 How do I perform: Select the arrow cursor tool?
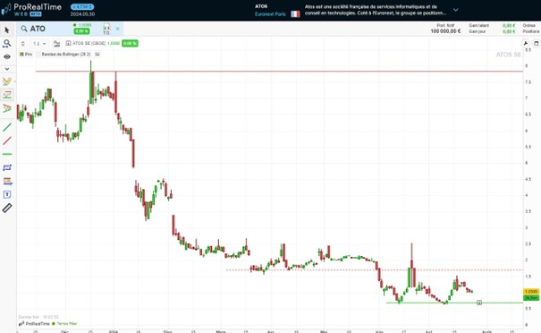(x=7, y=30)
